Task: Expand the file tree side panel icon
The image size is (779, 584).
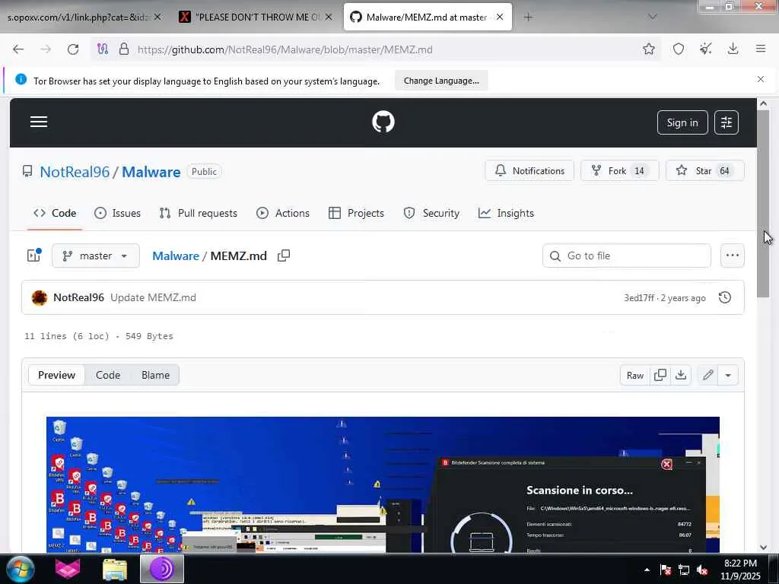Action: point(33,255)
